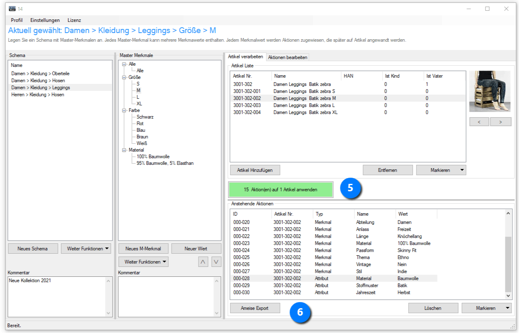This screenshot has width=519, height=333.
Task: Click the Anstehende Aktionen vertical scrollbar thumb
Action: point(509,264)
